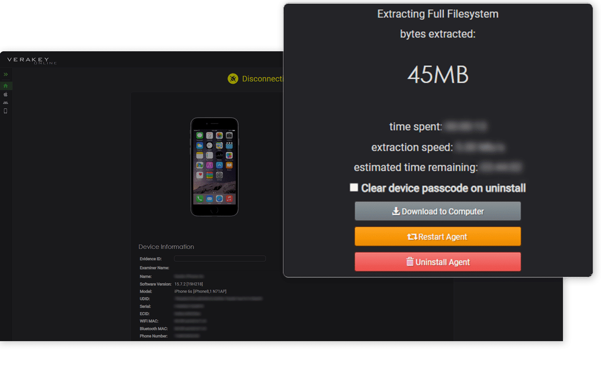Click the restart loop arrows icon
The width and height of the screenshot is (601, 367).
(412, 236)
